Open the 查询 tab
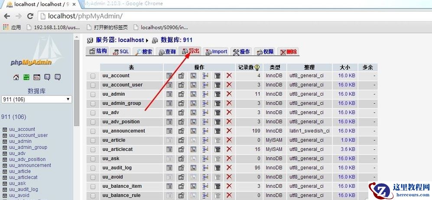 [167, 52]
